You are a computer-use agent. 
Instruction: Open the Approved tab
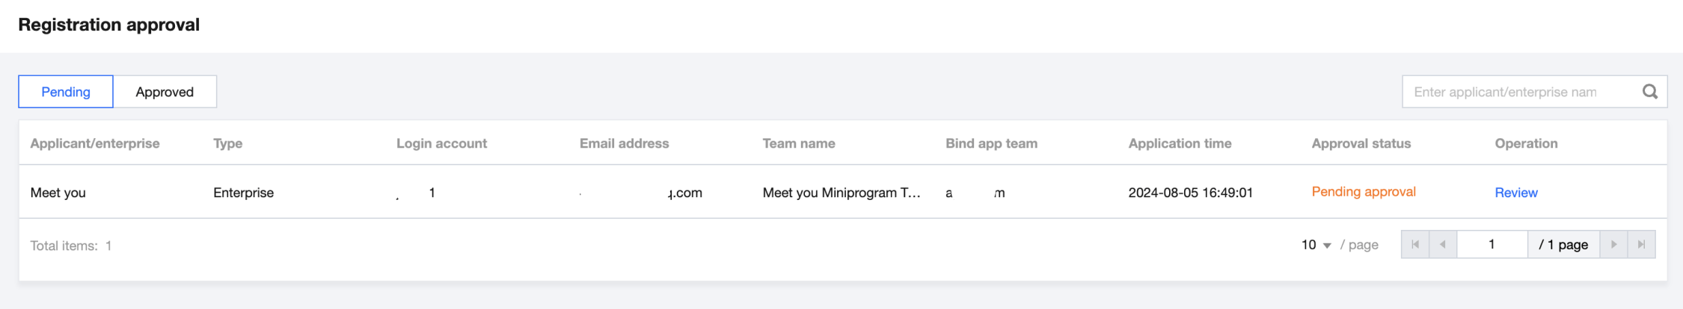[x=165, y=92]
